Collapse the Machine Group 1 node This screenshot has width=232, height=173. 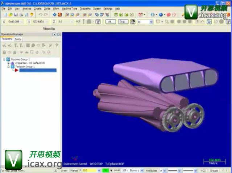tap(4, 59)
